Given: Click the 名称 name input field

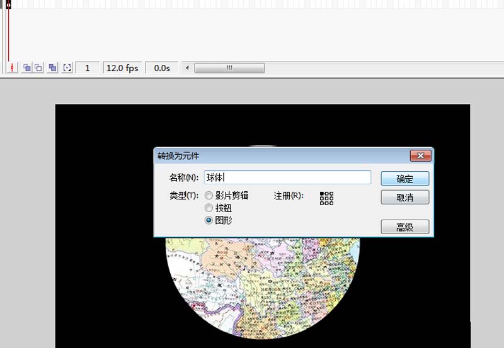Looking at the screenshot, I should [x=287, y=178].
